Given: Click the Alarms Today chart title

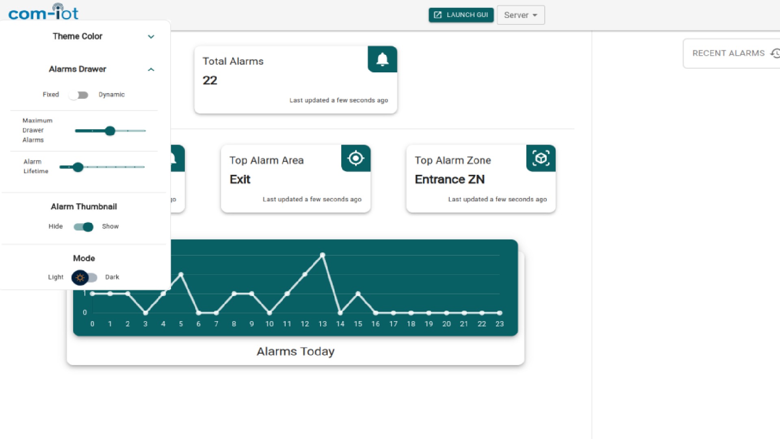Looking at the screenshot, I should 296,351.
